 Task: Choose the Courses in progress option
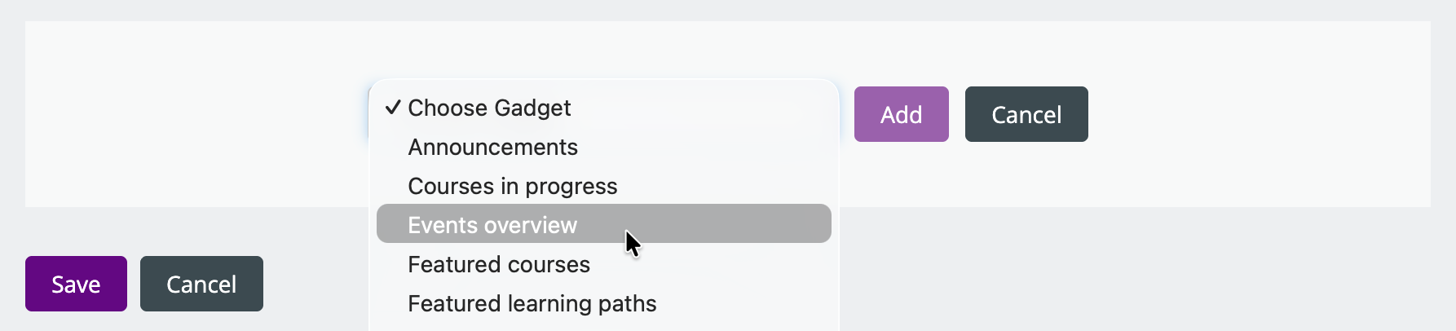[x=512, y=187]
